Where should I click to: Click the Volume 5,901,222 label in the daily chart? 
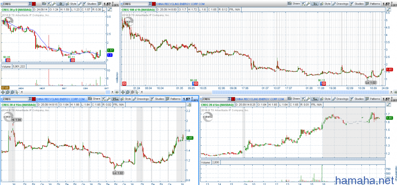[x=14, y=66]
